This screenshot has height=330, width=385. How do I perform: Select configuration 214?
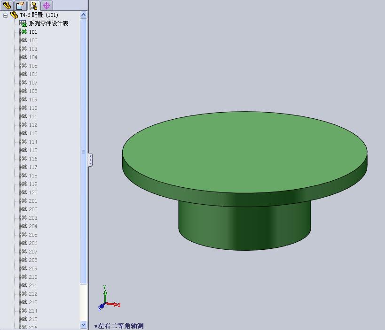pyautogui.click(x=33, y=311)
